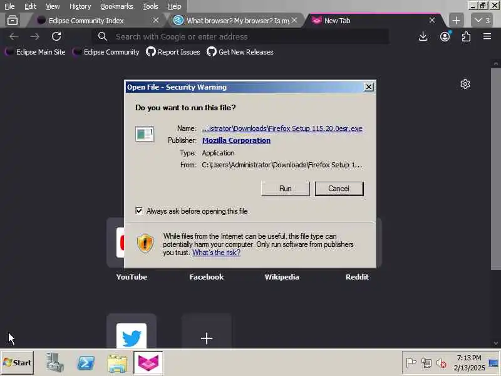Click the browser Back arrow
Screen dimensions: 501x376
[x=14, y=37]
